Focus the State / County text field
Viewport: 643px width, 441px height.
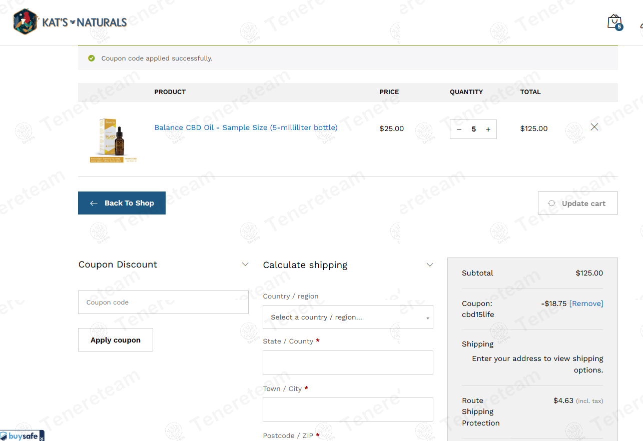coord(348,362)
